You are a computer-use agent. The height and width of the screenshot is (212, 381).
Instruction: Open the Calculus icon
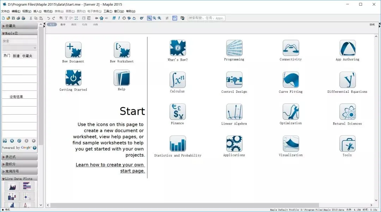pyautogui.click(x=177, y=80)
